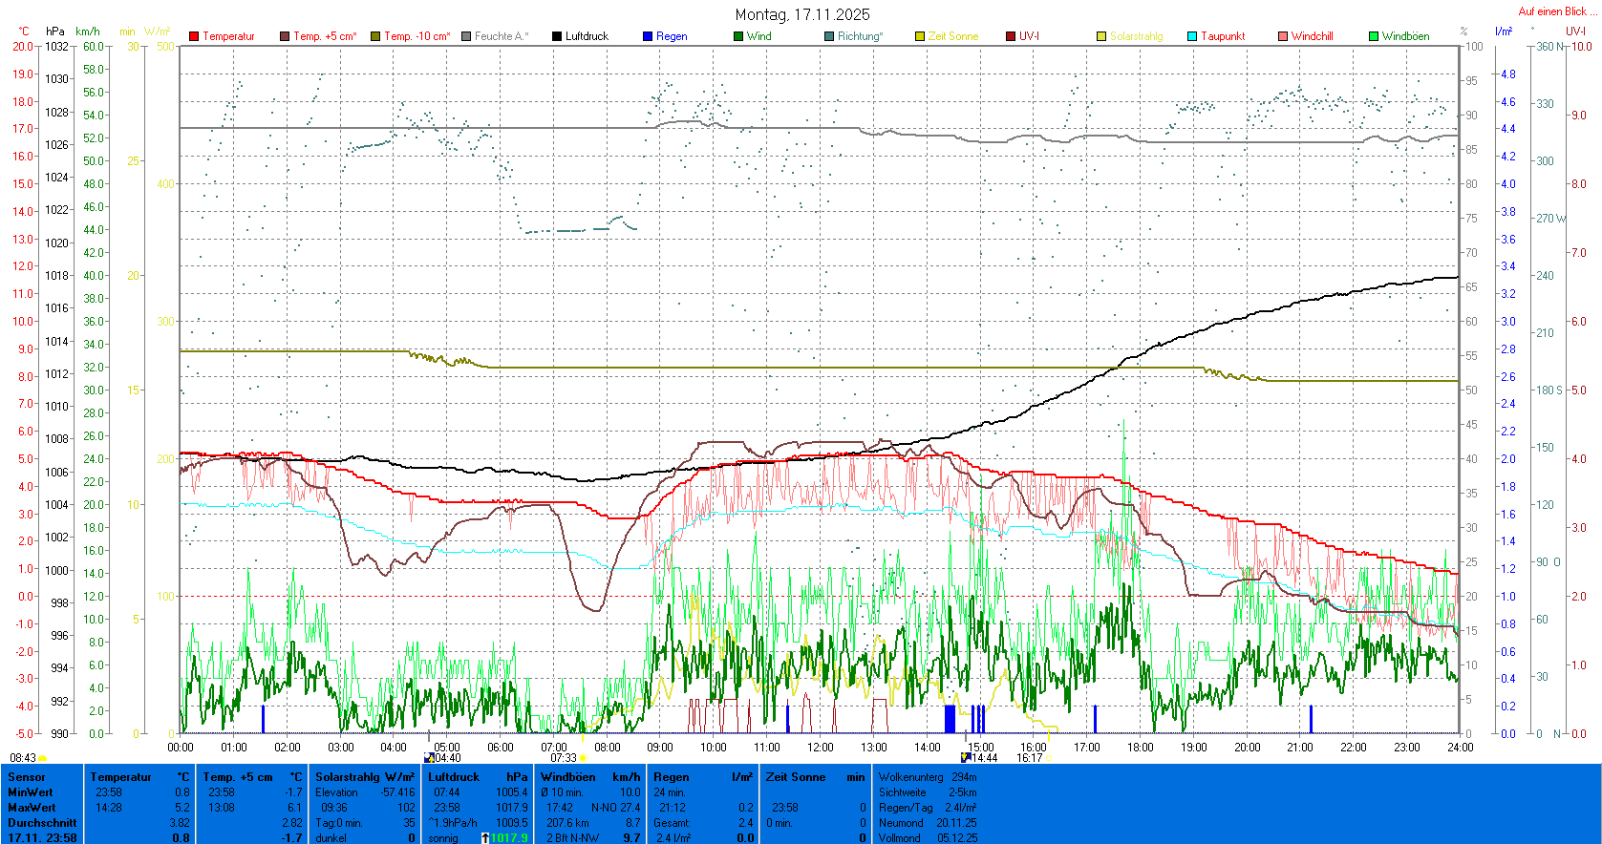Click the UV-I legend label
The height and width of the screenshot is (844, 1602).
pyautogui.click(x=1029, y=36)
